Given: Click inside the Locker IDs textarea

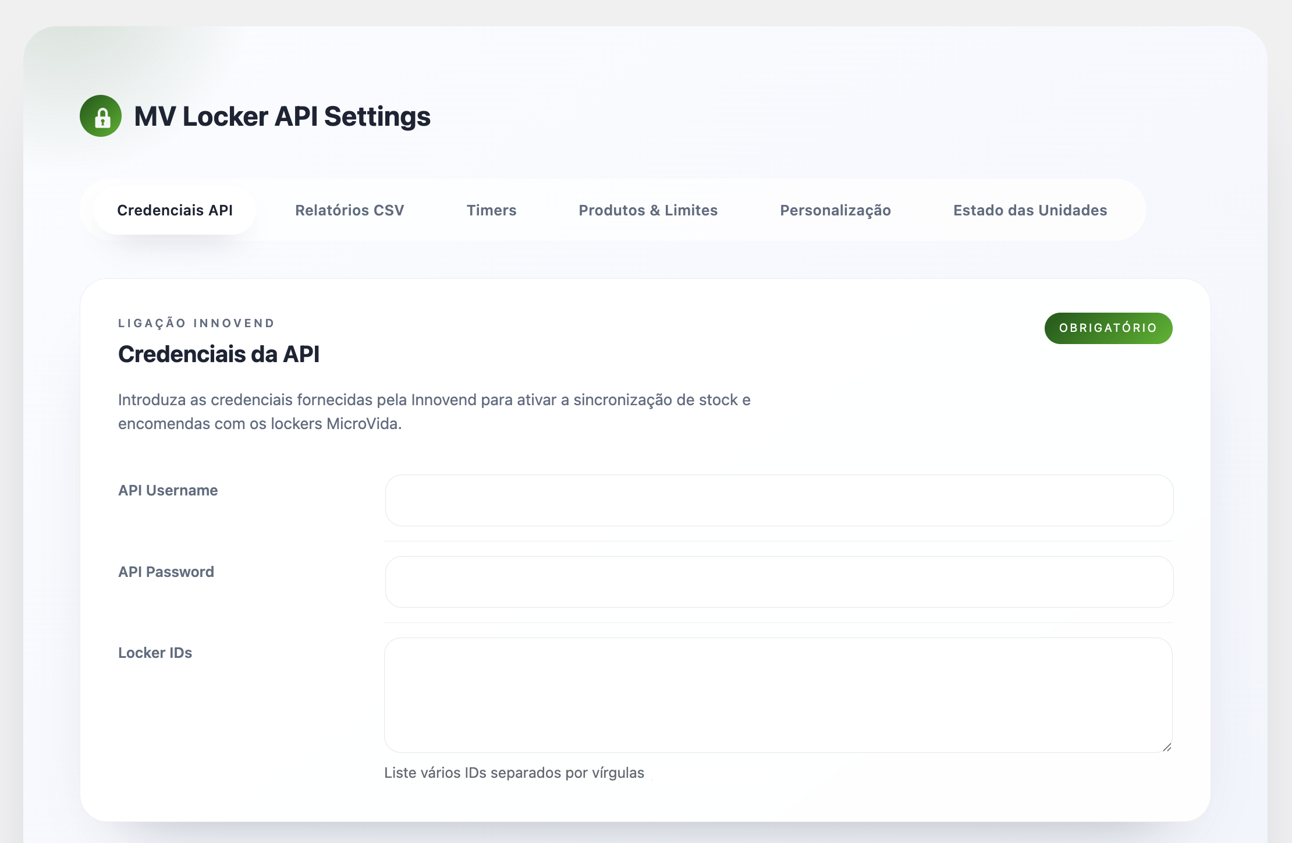Looking at the screenshot, I should pyautogui.click(x=778, y=695).
